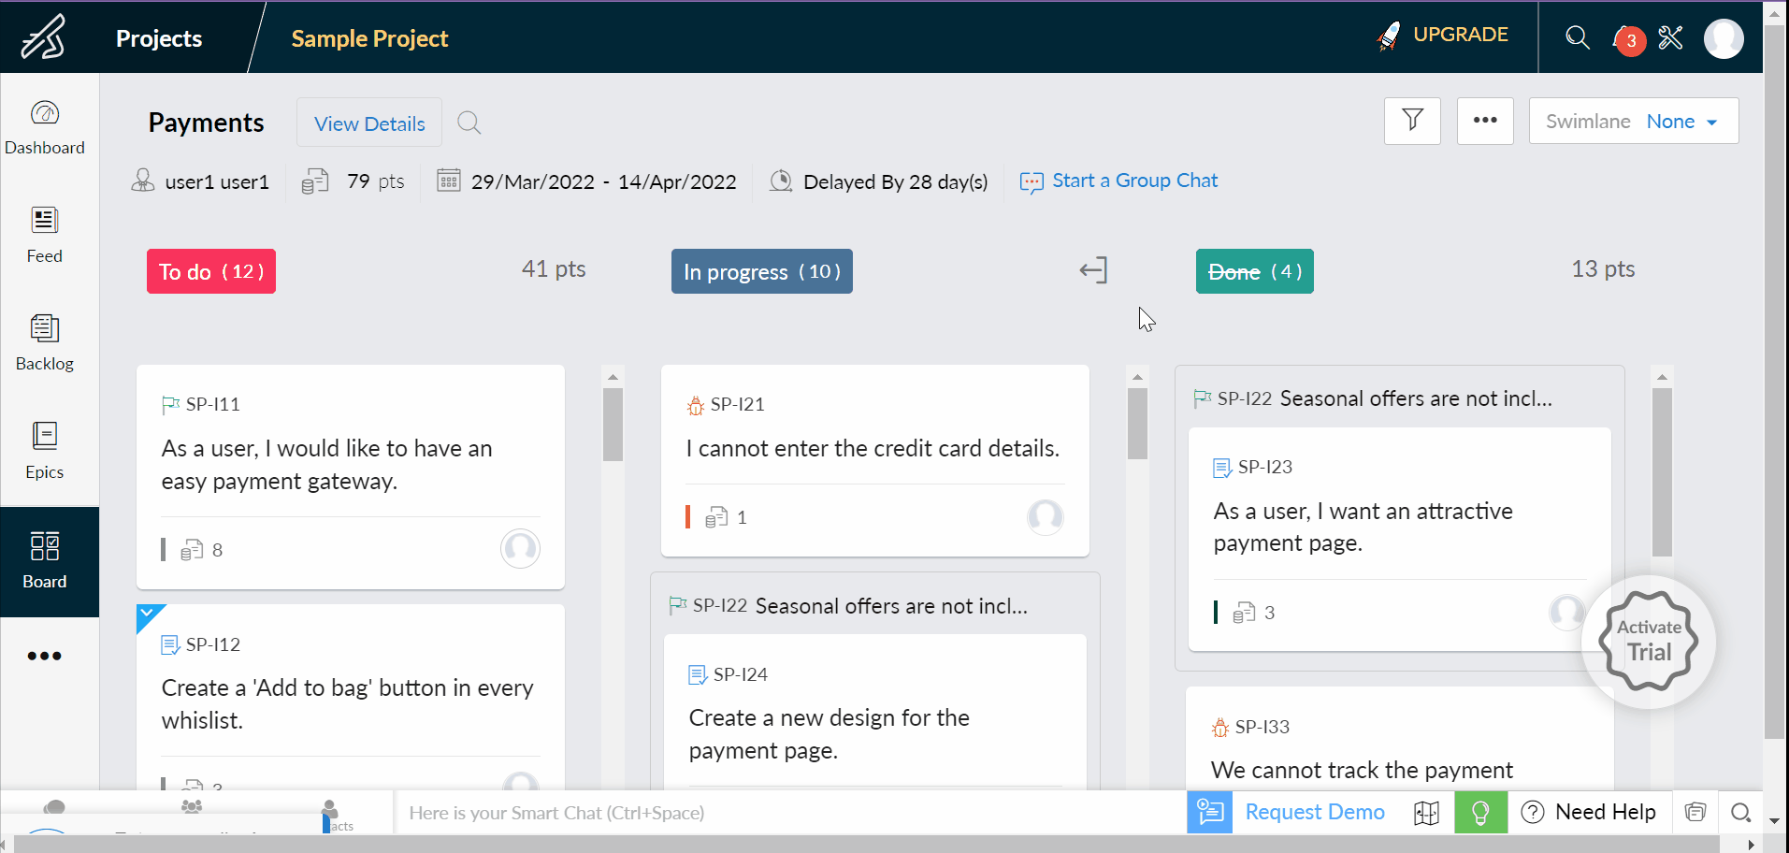This screenshot has height=853, width=1789.
Task: Open card SP-I23 attractive payment page
Action: point(1400,539)
